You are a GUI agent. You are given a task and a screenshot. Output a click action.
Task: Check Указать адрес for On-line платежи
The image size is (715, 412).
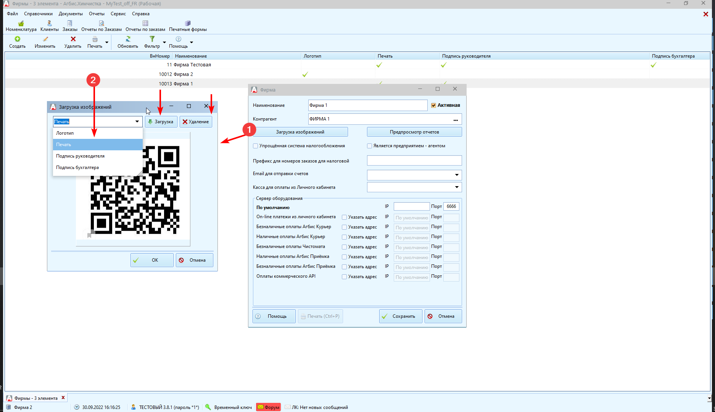(344, 217)
